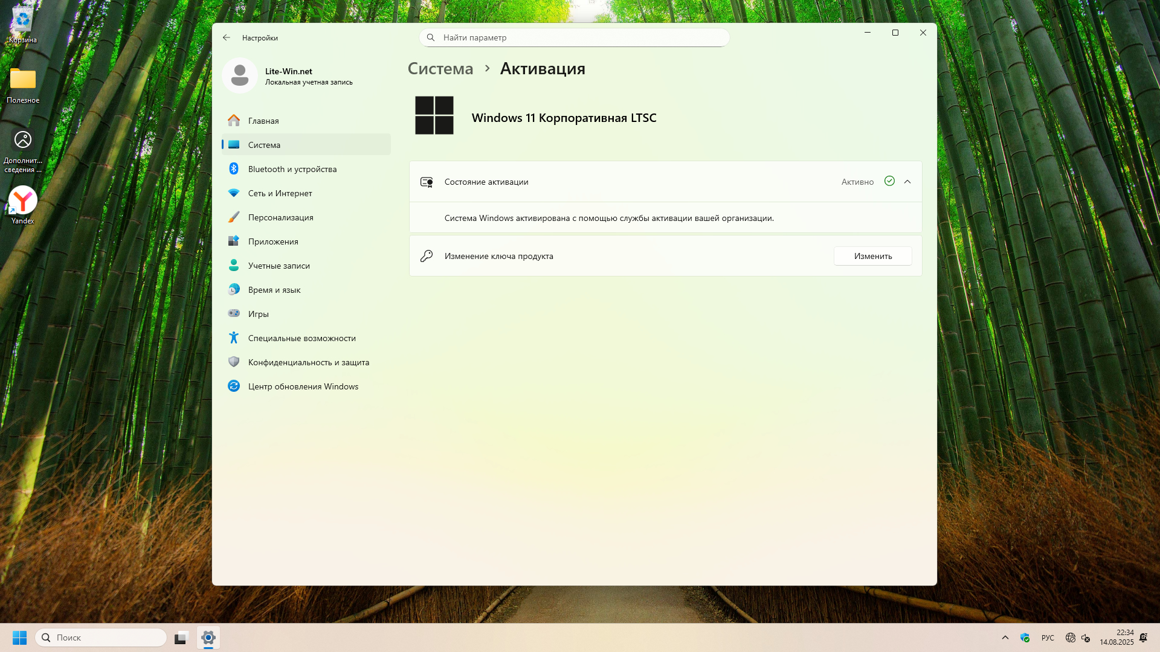Open Время и язык settings
Viewport: 1160px width, 652px height.
pos(274,290)
